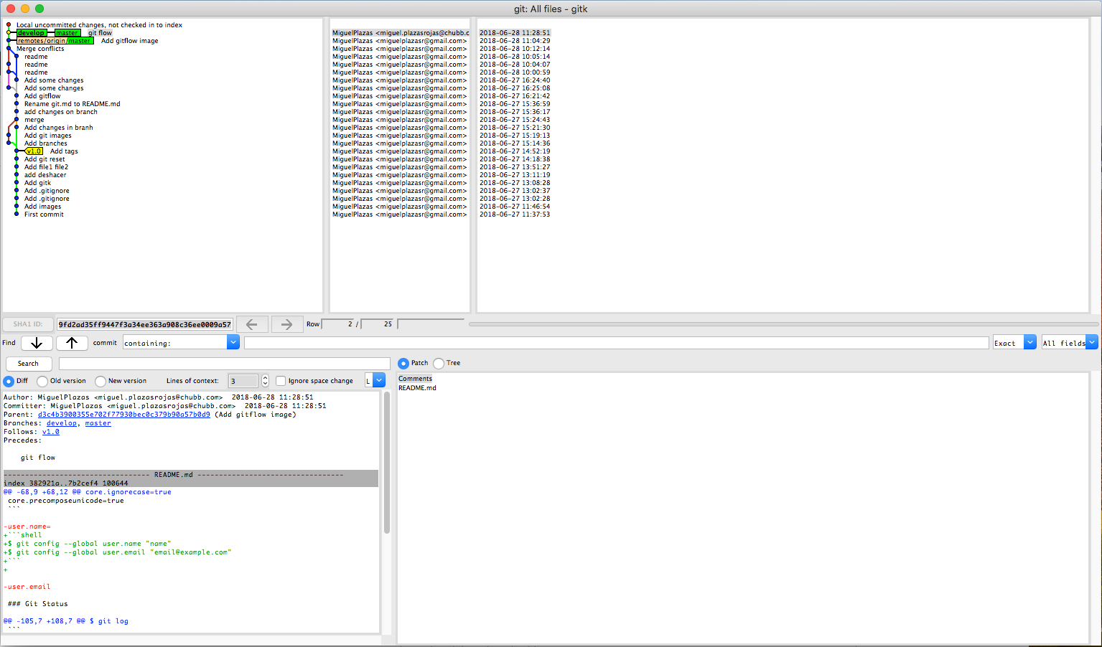Viewport: 1102px width, 647px height.
Task: Select the 'merge' commit row
Action: [x=34, y=120]
